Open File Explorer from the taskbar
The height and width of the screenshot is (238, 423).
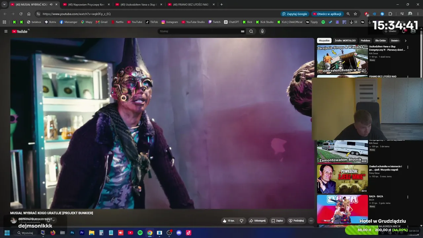92,233
